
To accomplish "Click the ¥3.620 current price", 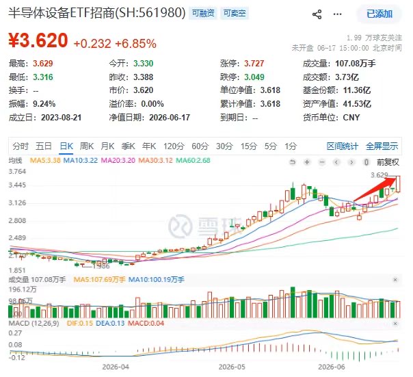I will (x=38, y=40).
